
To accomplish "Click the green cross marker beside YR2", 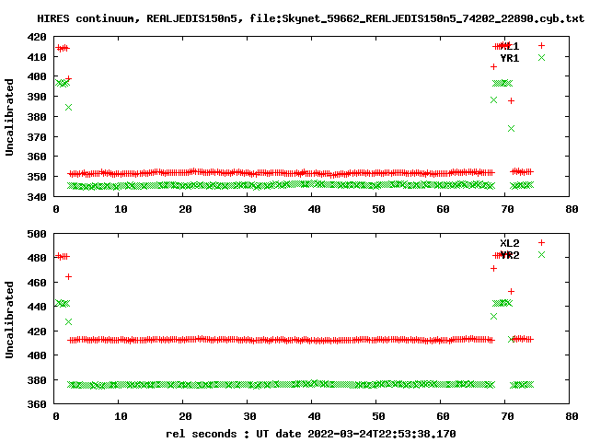I will click(541, 255).
